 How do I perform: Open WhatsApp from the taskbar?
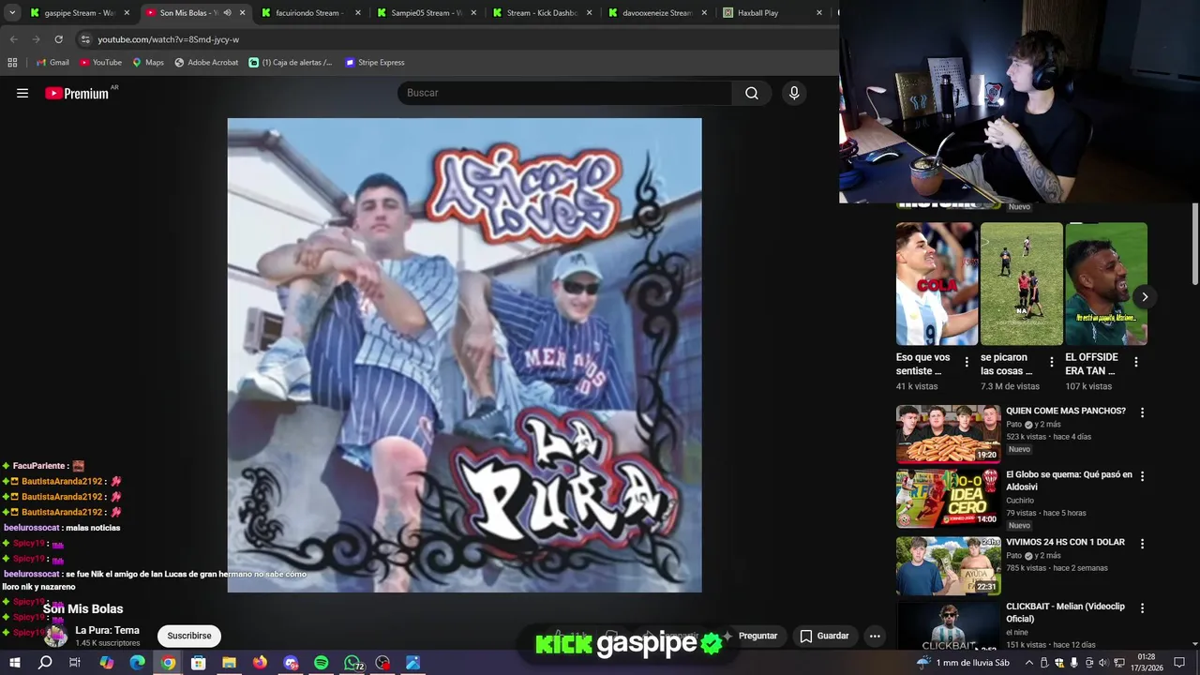352,663
